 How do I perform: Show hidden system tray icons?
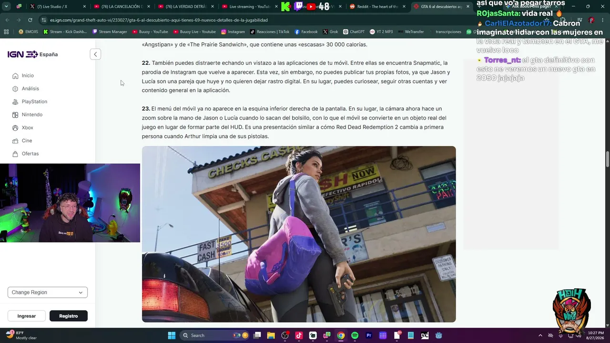540,335
